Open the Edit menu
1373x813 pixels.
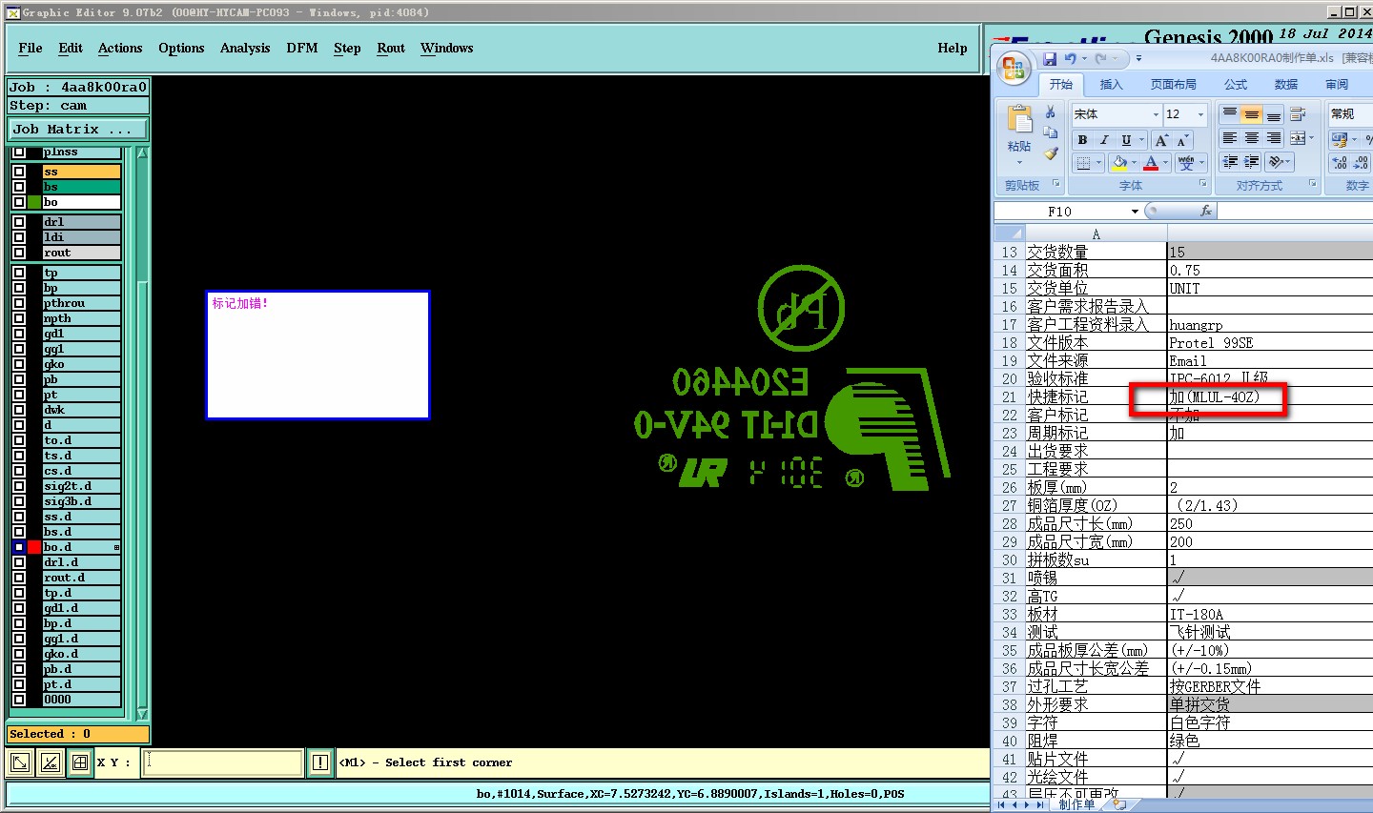click(x=71, y=49)
